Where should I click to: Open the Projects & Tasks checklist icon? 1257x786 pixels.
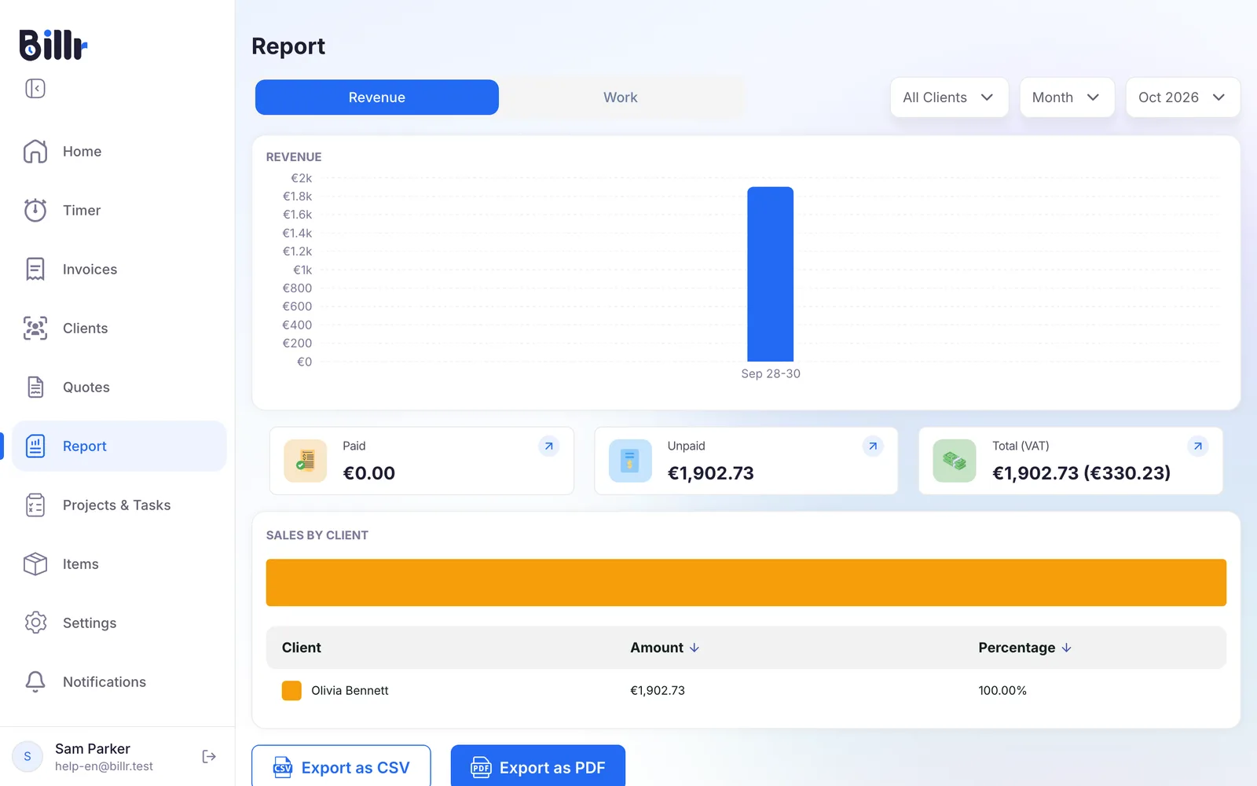pos(35,505)
